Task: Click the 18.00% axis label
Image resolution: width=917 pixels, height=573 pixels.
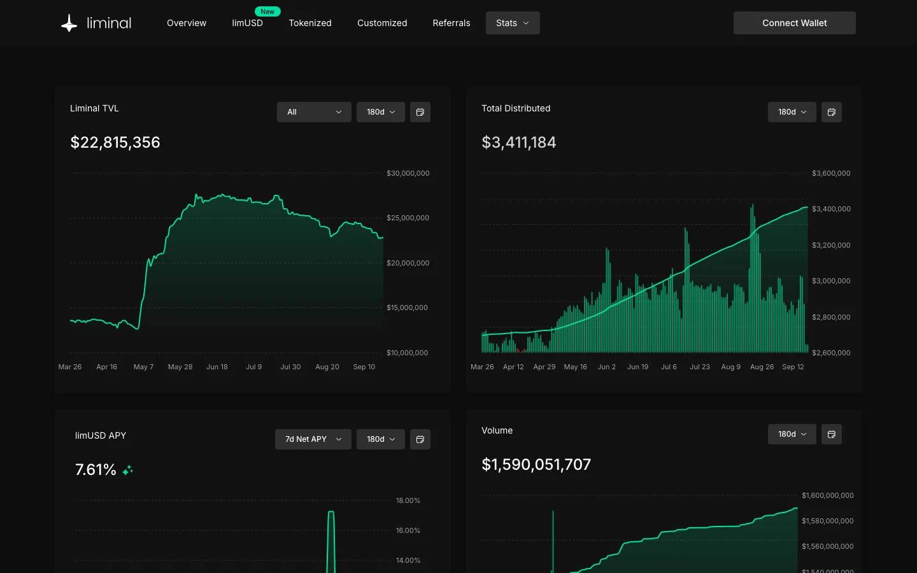Action: pyautogui.click(x=408, y=500)
